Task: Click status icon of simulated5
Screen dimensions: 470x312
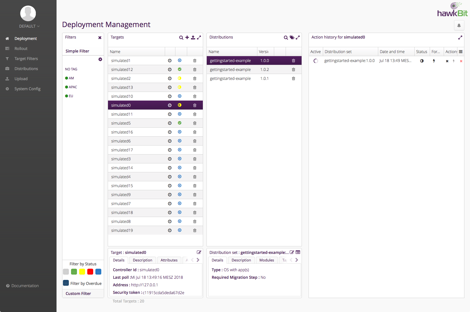Action: pos(180,123)
